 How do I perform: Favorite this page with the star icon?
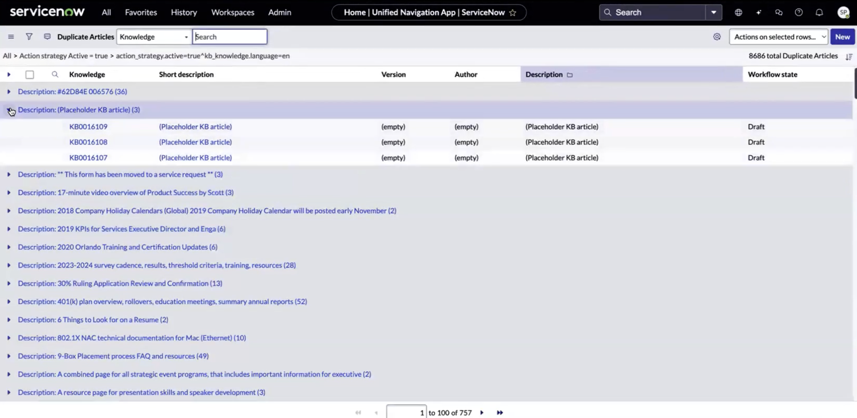click(x=513, y=13)
